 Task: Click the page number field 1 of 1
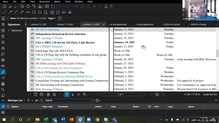[x=120, y=95]
